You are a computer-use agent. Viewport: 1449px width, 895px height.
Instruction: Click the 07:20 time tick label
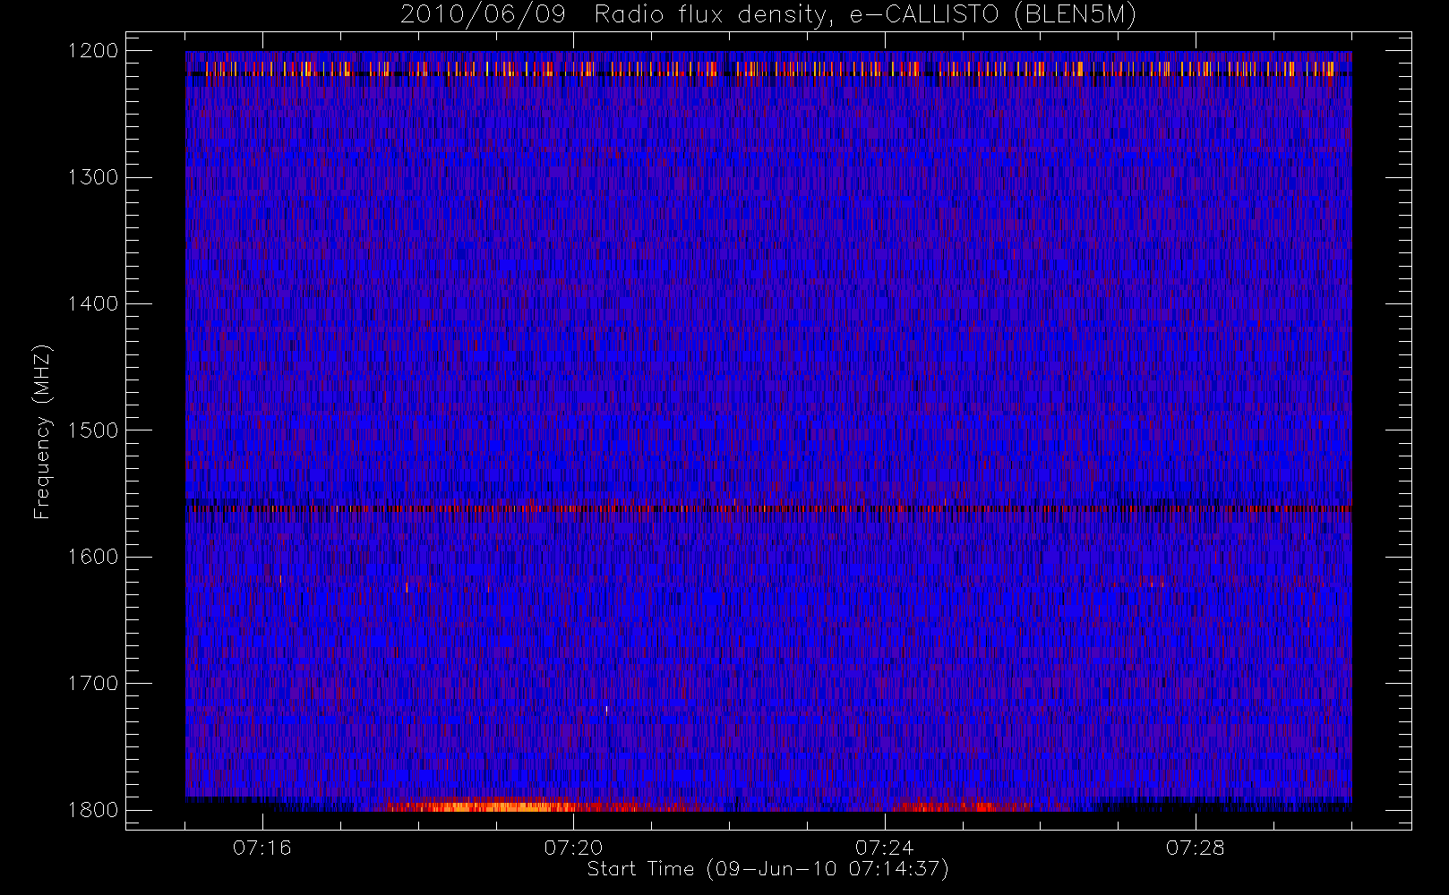pyautogui.click(x=573, y=848)
